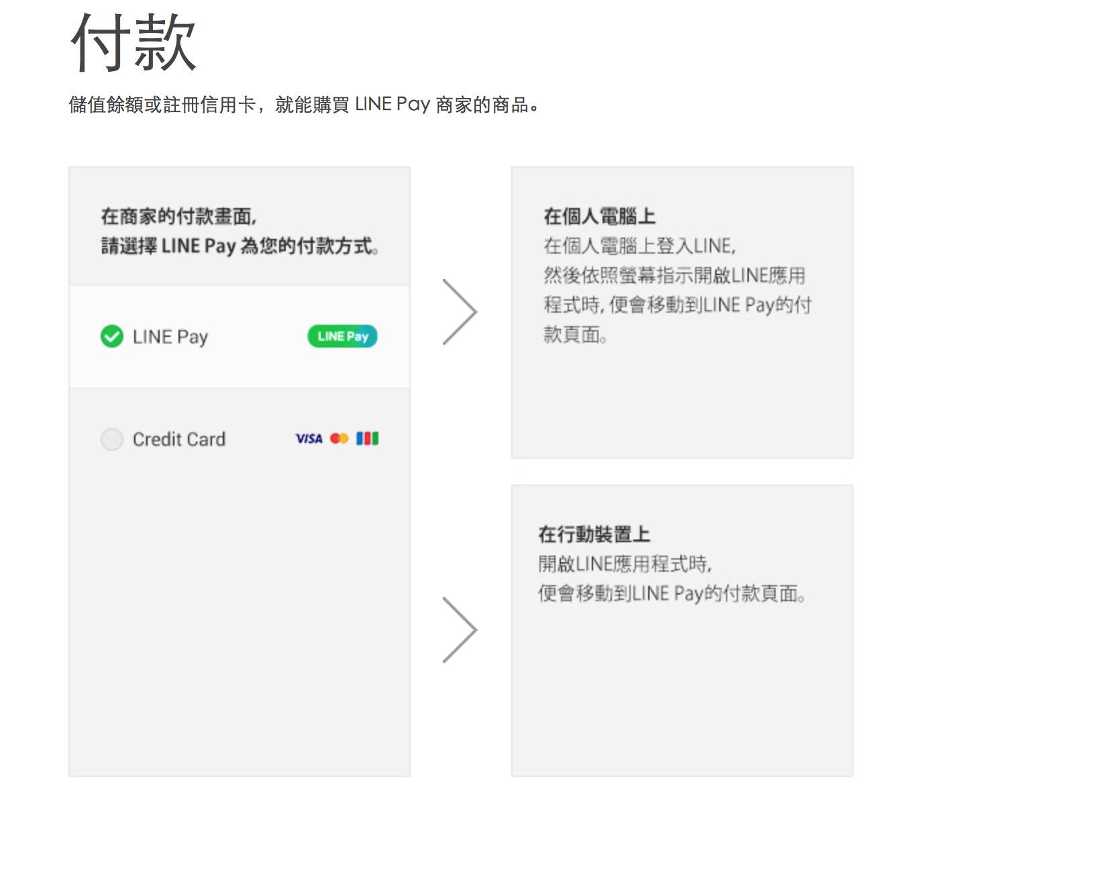1095x875 pixels.
Task: Click the 付款 page heading
Action: 134,43
